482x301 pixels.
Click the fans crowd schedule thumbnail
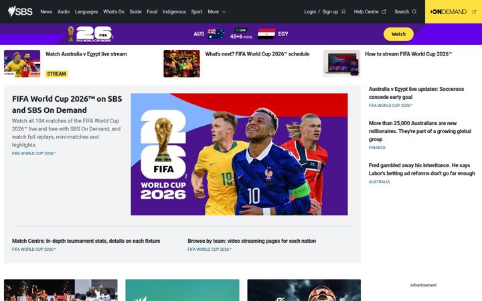pos(181,64)
